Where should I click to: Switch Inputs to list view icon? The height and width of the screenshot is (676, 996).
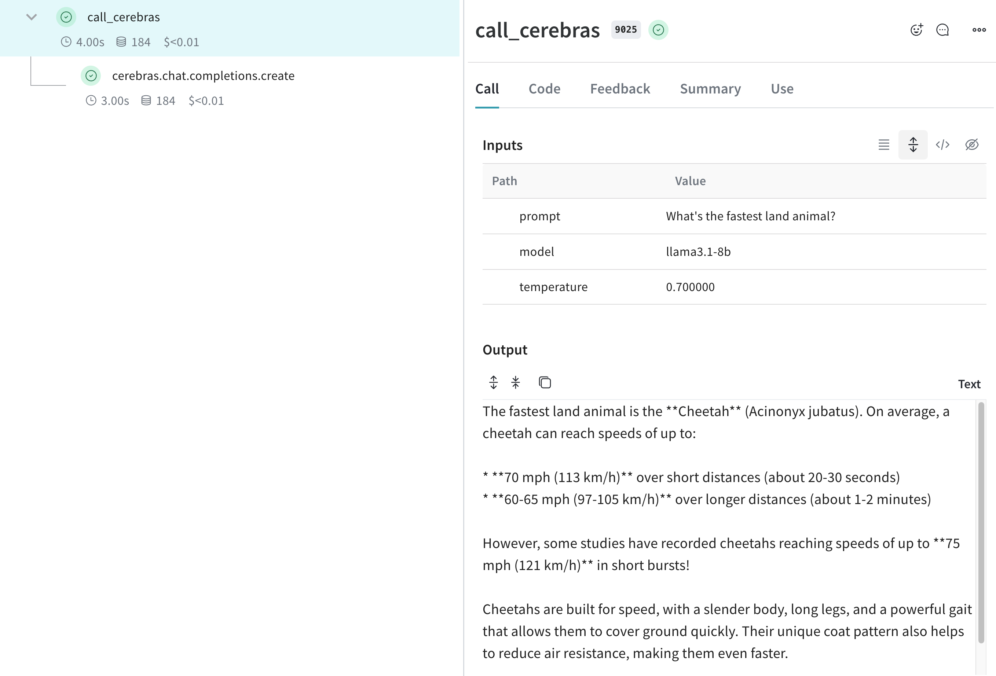coord(884,145)
